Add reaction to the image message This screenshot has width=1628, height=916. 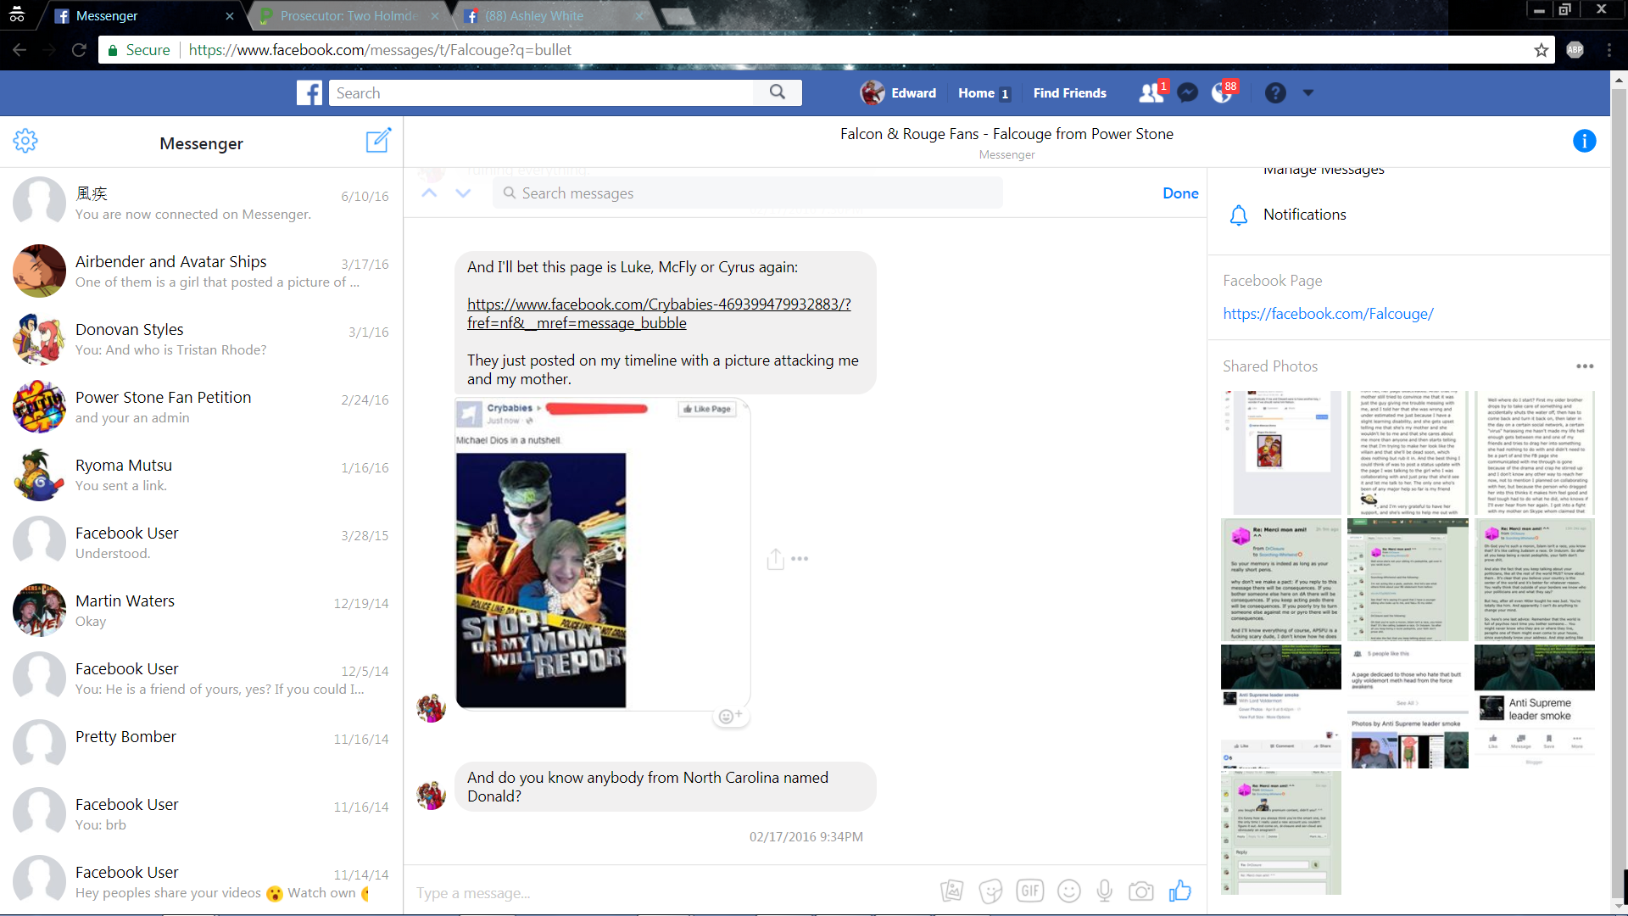pos(729,717)
